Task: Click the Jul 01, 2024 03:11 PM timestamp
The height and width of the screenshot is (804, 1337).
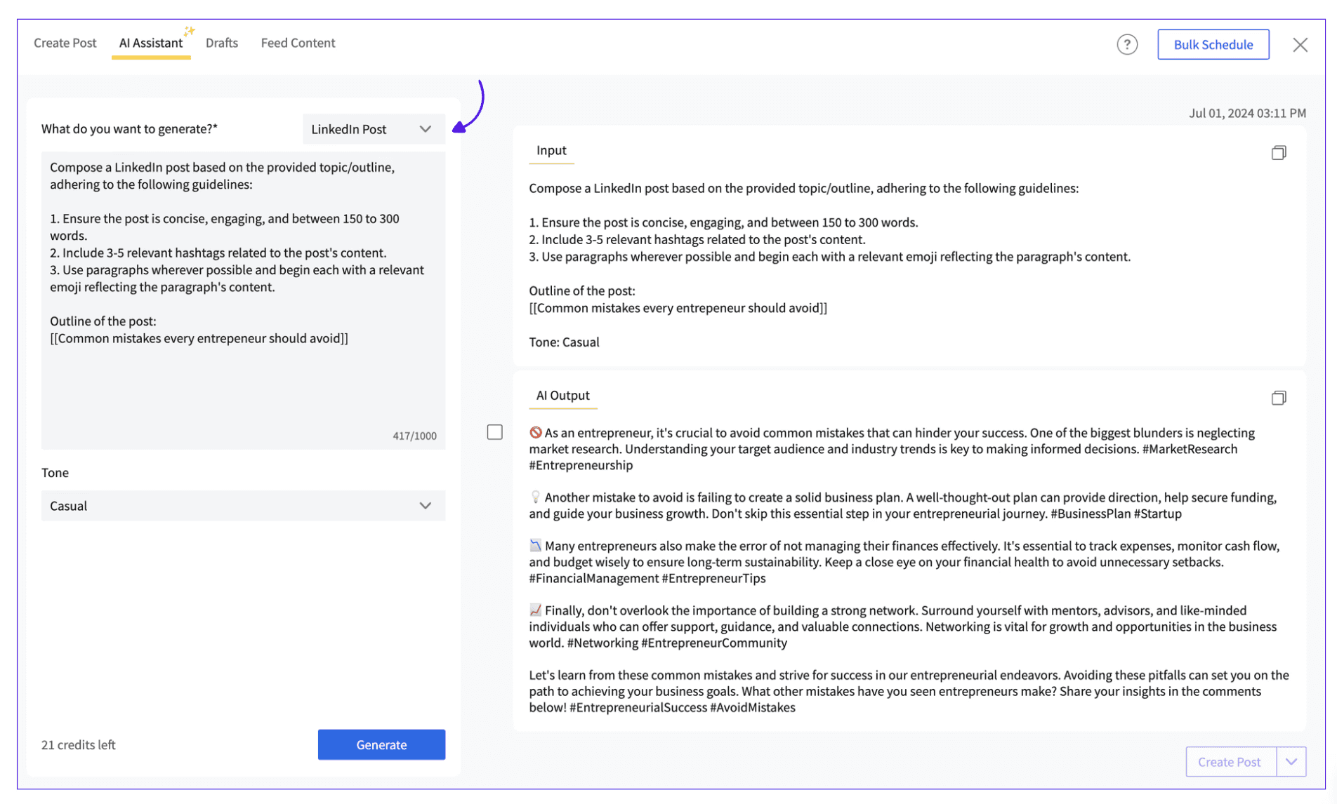Action: tap(1247, 113)
